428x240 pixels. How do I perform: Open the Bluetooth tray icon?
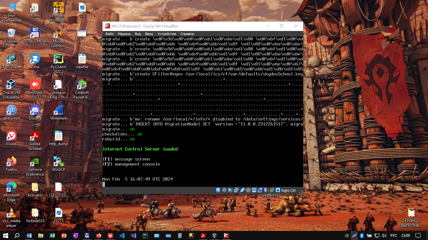(x=362, y=235)
